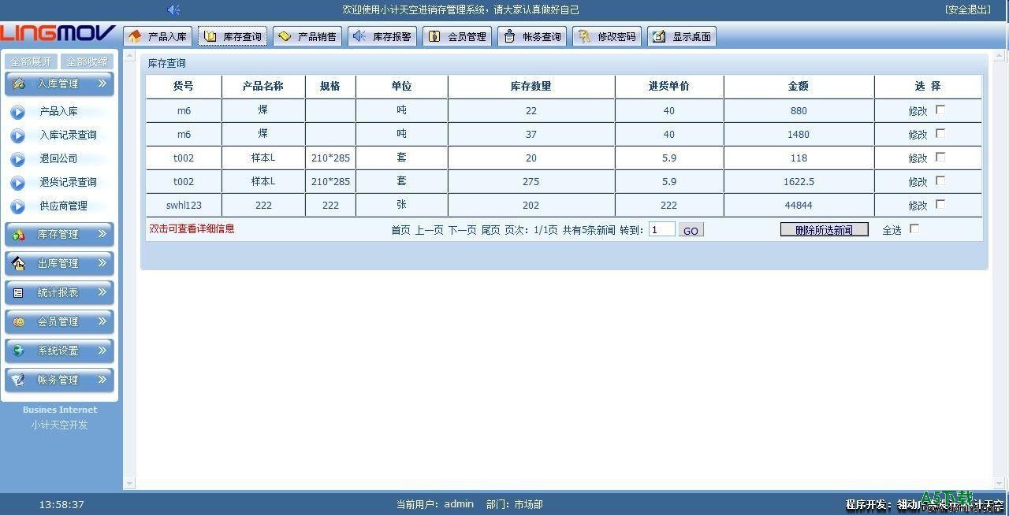
Task: Click blue arrow icon beside 产品入库
Action: [x=18, y=112]
